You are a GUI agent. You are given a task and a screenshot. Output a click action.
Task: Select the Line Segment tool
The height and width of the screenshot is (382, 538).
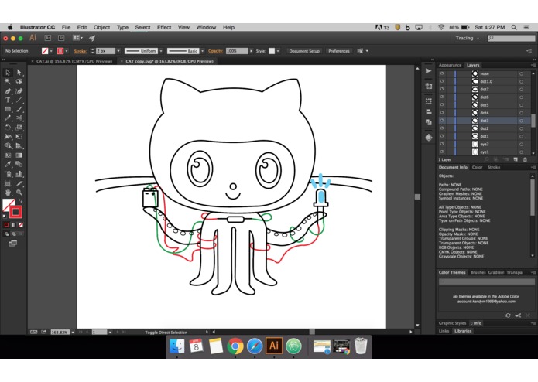tap(19, 100)
